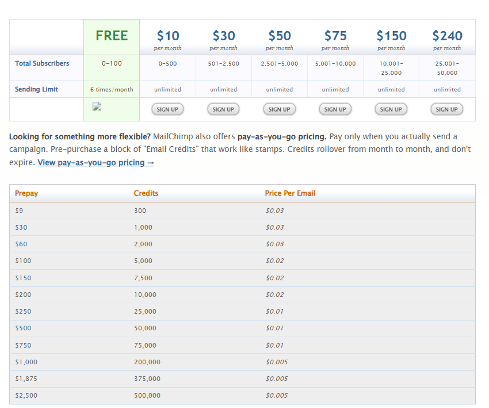Image resolution: width=489 pixels, height=408 pixels.
Task: Select the 7,500 credits cell
Action: [x=143, y=278]
